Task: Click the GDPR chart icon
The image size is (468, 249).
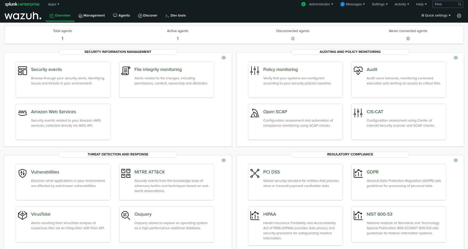Action: point(358,173)
